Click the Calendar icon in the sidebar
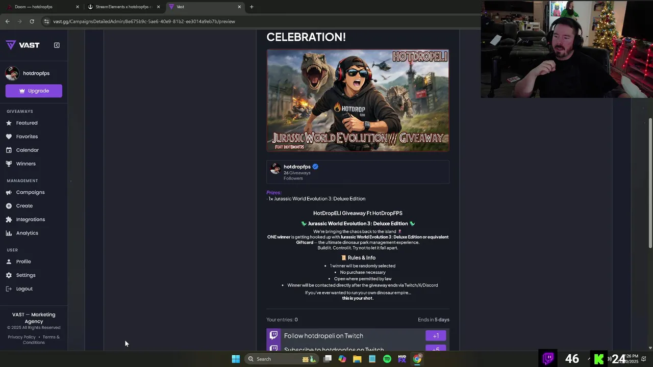This screenshot has height=367, width=653. click(9, 150)
